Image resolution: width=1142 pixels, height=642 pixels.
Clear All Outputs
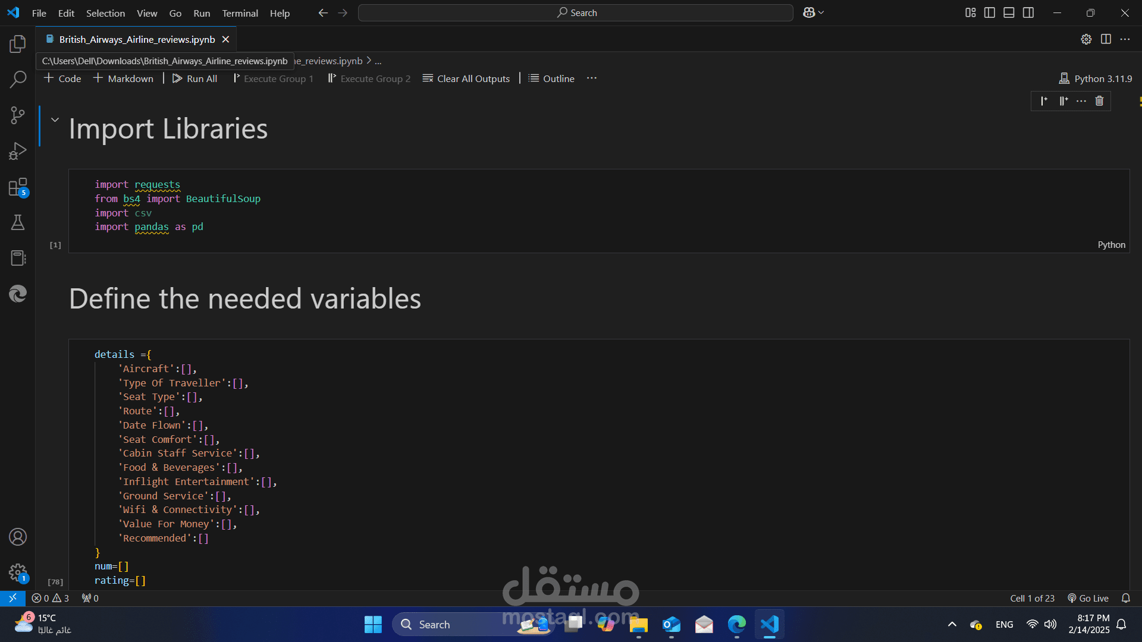[x=466, y=78]
